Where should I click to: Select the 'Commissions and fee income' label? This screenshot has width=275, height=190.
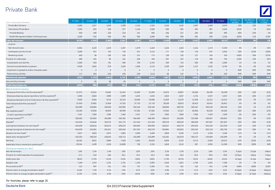(20, 52)
